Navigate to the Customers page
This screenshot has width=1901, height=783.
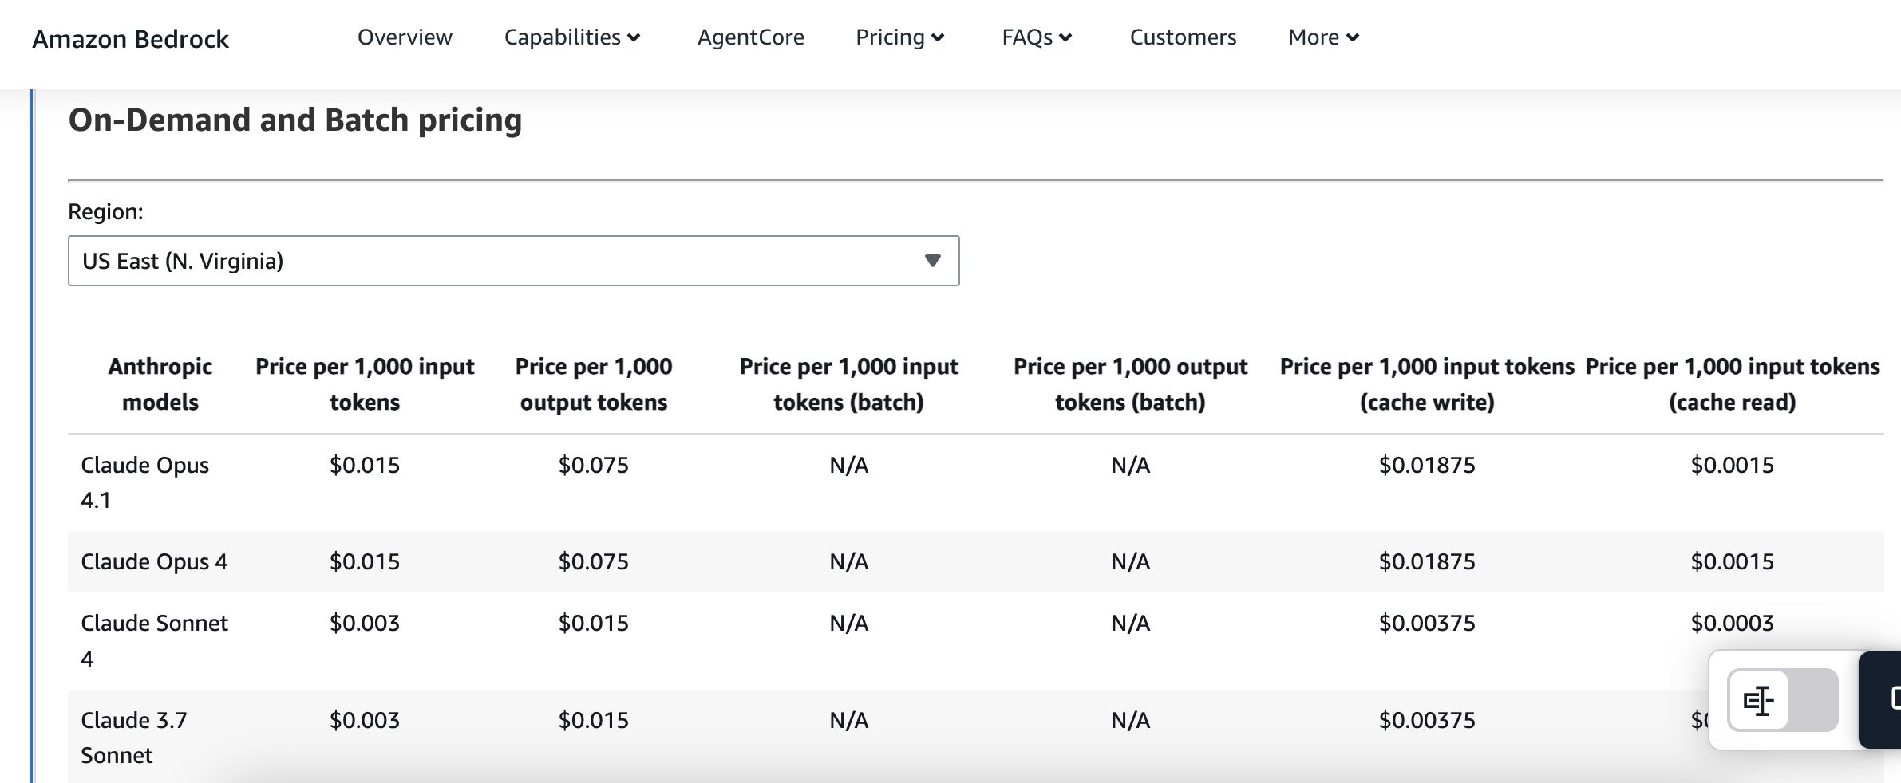[x=1183, y=37]
